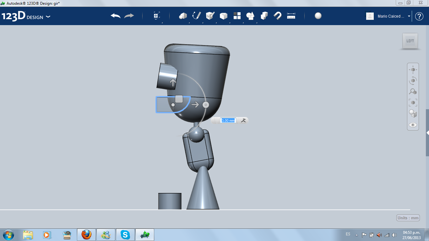Open the Construct tools
The width and height of the screenshot is (429, 241).
point(210,16)
